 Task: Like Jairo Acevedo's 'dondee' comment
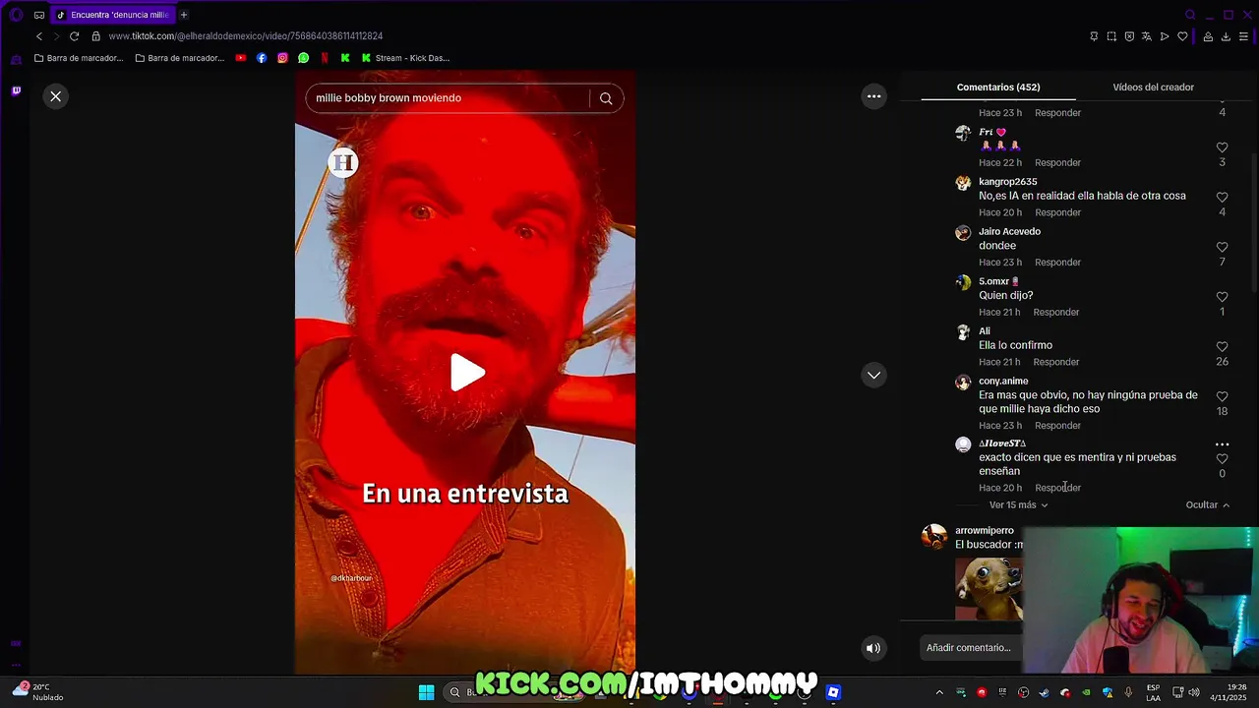coord(1222,247)
